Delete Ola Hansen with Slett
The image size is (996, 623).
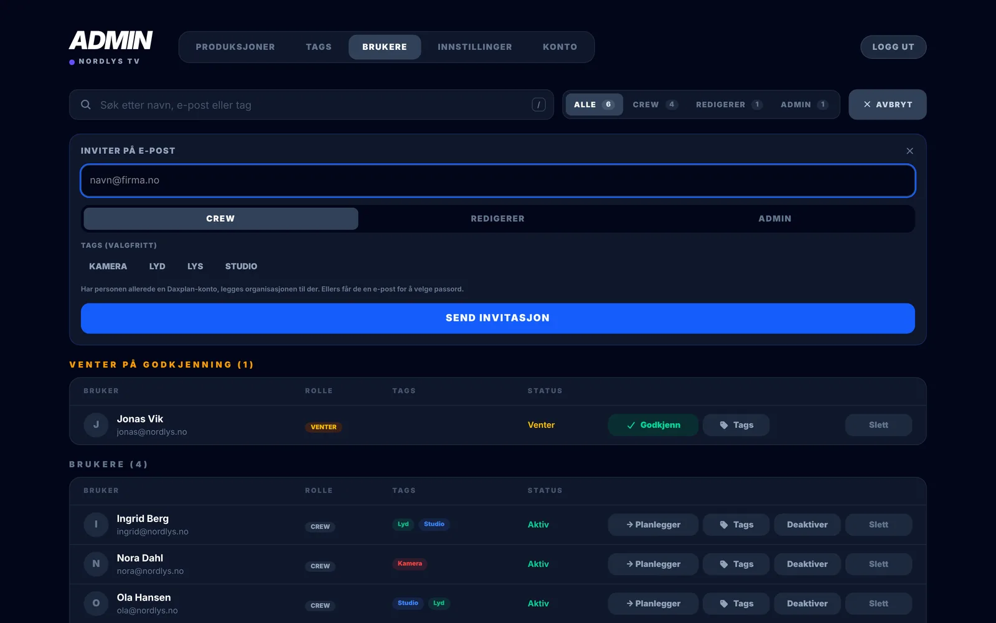pos(878,603)
